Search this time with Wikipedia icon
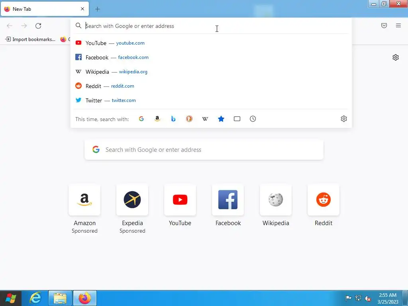Screen dimensions: 408x306 click(x=205, y=119)
